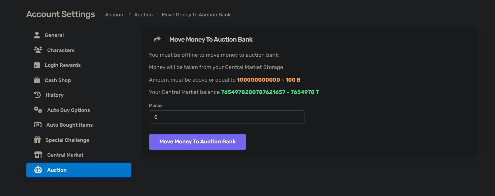Click the Central Market store icon
This screenshot has width=495, height=196.
click(38, 155)
